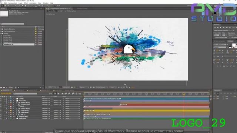Image resolution: width=237 pixels, height=133 pixels.
Task: Click Project panel search field
Action: coord(12,24)
